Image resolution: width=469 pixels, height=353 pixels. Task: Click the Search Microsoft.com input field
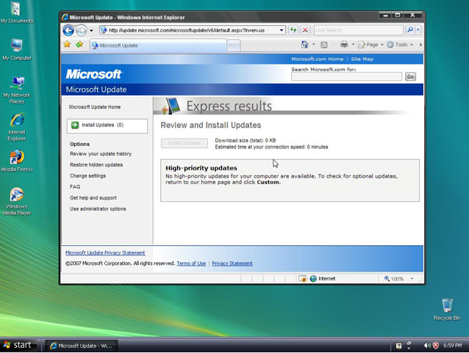346,76
